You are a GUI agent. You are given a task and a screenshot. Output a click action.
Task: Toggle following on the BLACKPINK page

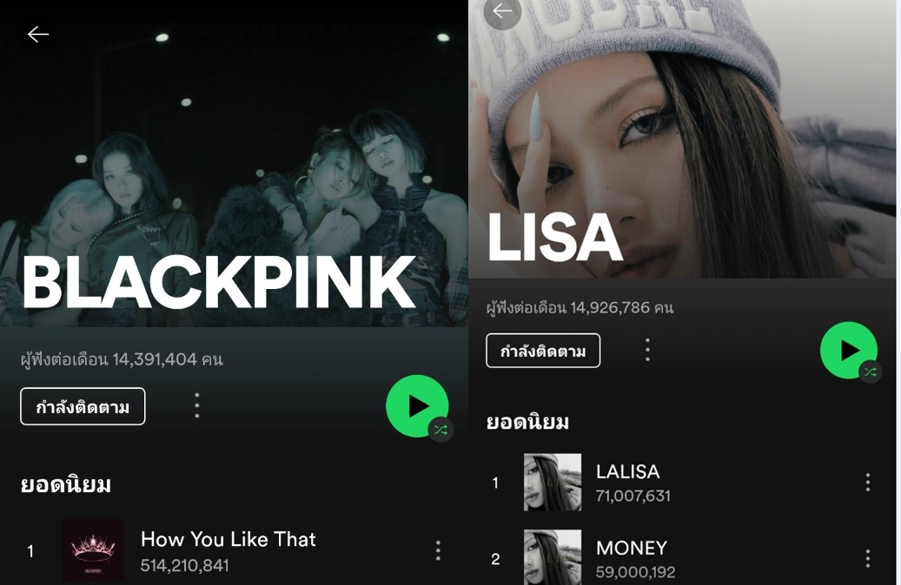[x=83, y=406]
